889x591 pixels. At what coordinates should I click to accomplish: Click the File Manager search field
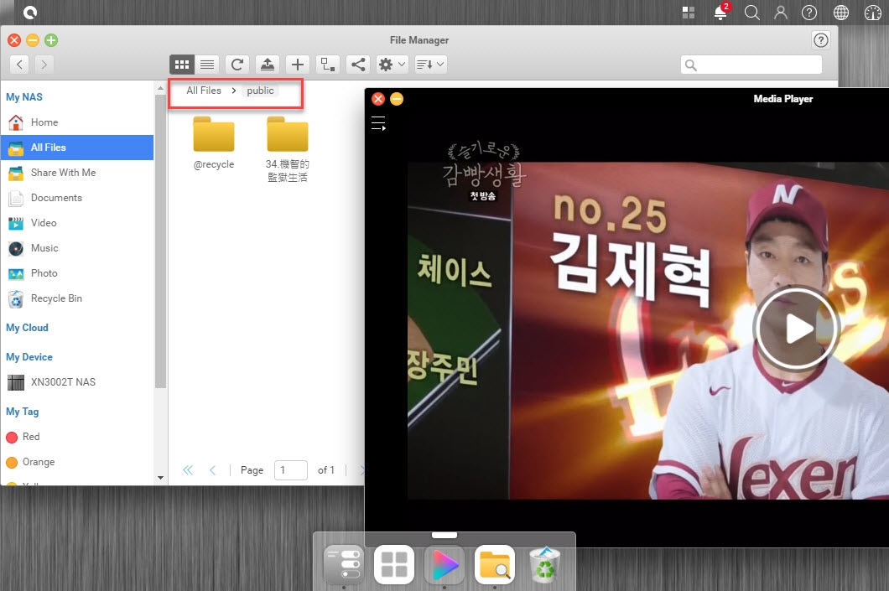(751, 65)
